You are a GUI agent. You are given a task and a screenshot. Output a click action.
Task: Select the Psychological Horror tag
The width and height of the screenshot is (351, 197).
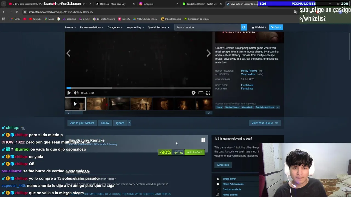pyautogui.click(x=265, y=107)
